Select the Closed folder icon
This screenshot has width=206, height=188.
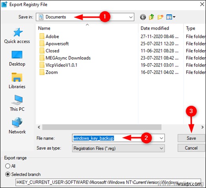(42, 51)
